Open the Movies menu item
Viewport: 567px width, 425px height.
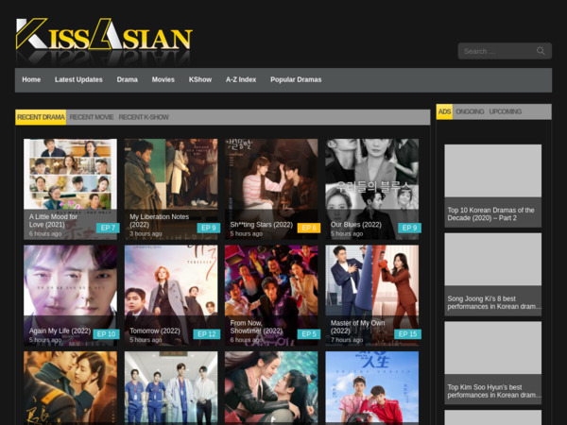(x=163, y=79)
